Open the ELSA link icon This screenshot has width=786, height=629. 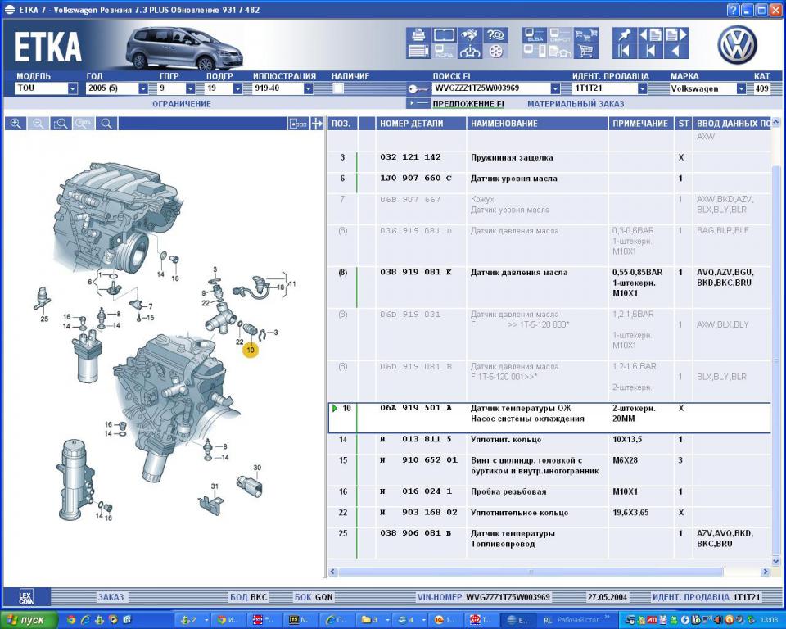coord(535,35)
